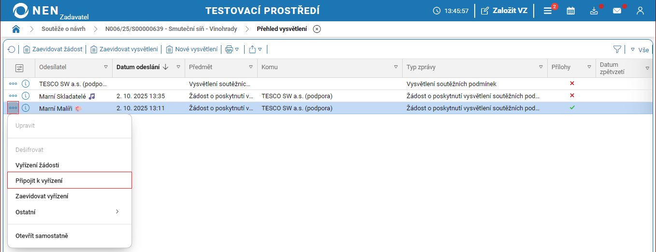The height and width of the screenshot is (252, 656).
Task: Open the Odesílatel column filter dropdown
Action: (x=106, y=67)
